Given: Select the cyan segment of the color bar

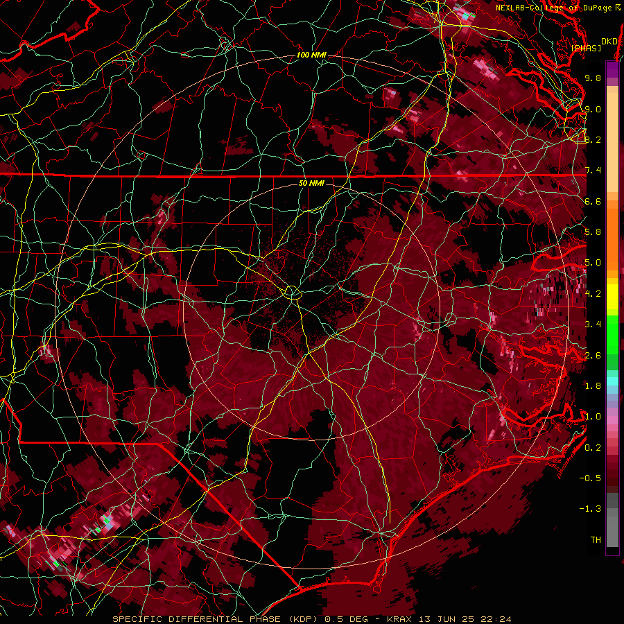Looking at the screenshot, I should [x=612, y=381].
